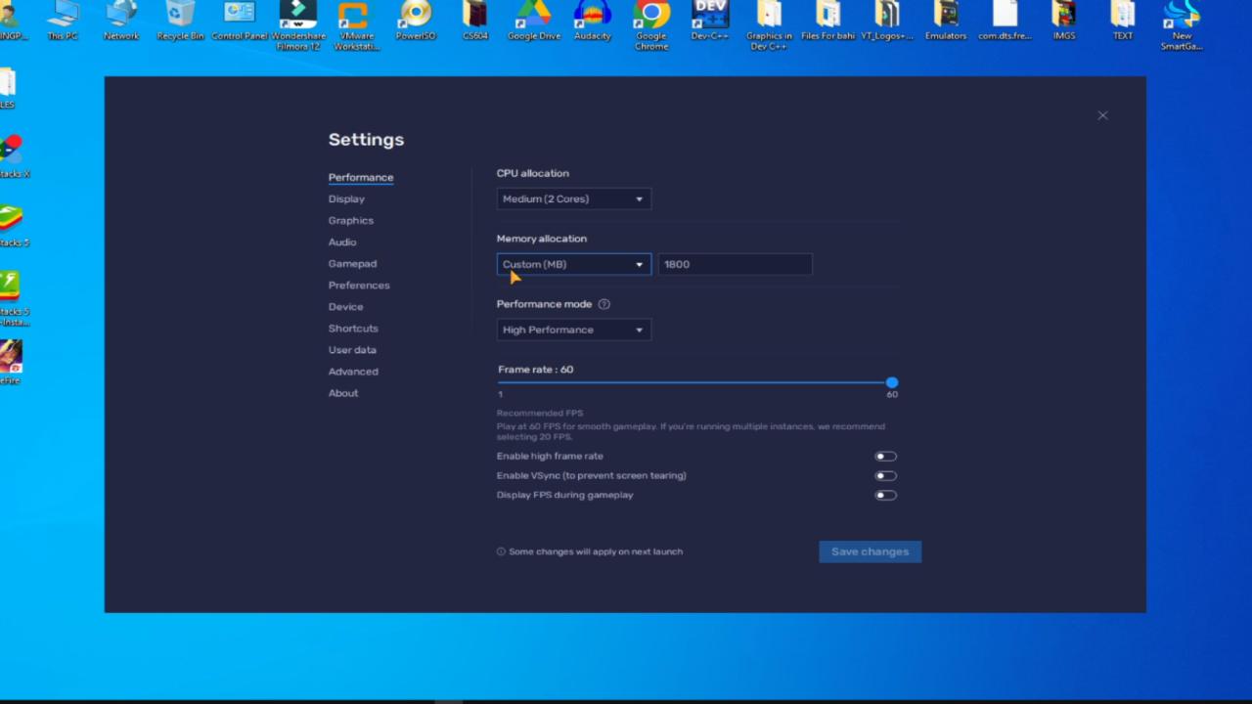This screenshot has height=704, width=1252.
Task: Click the frame rate slider handle
Action: coord(891,382)
